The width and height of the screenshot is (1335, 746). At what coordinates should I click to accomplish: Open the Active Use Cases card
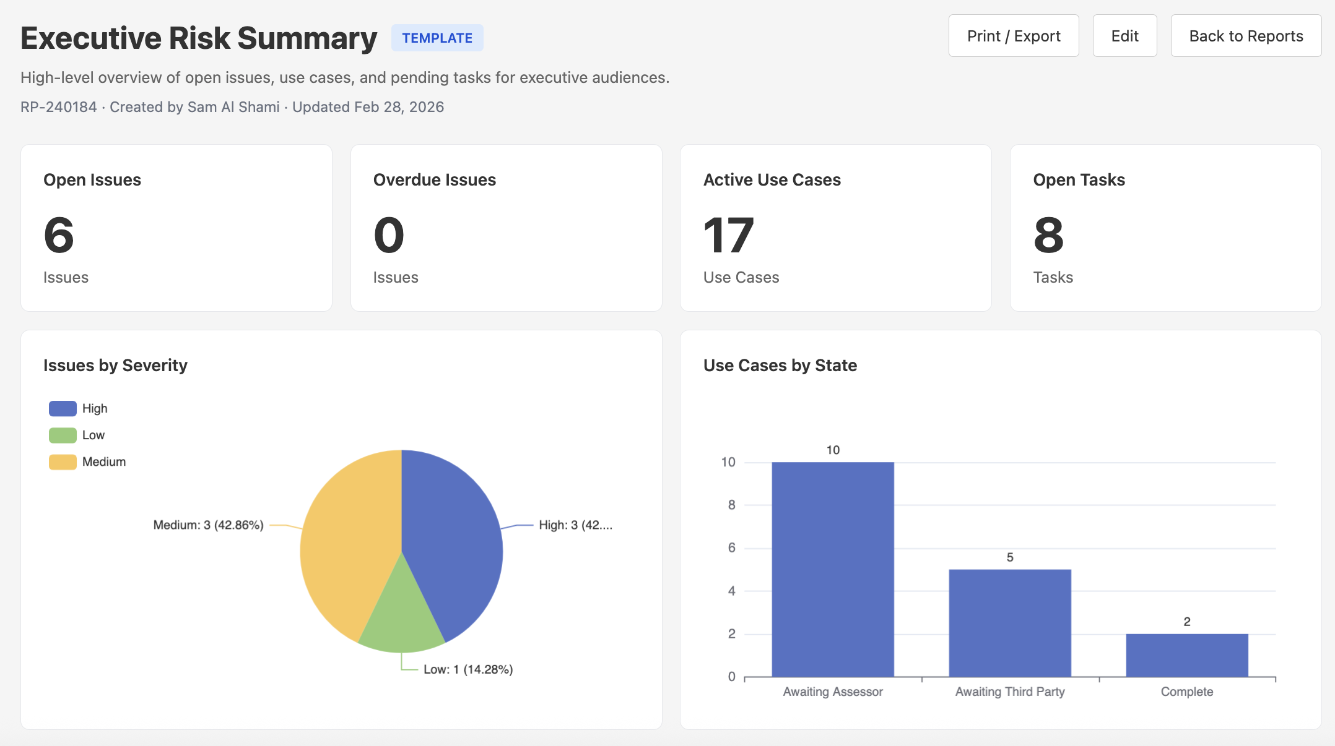[835, 228]
